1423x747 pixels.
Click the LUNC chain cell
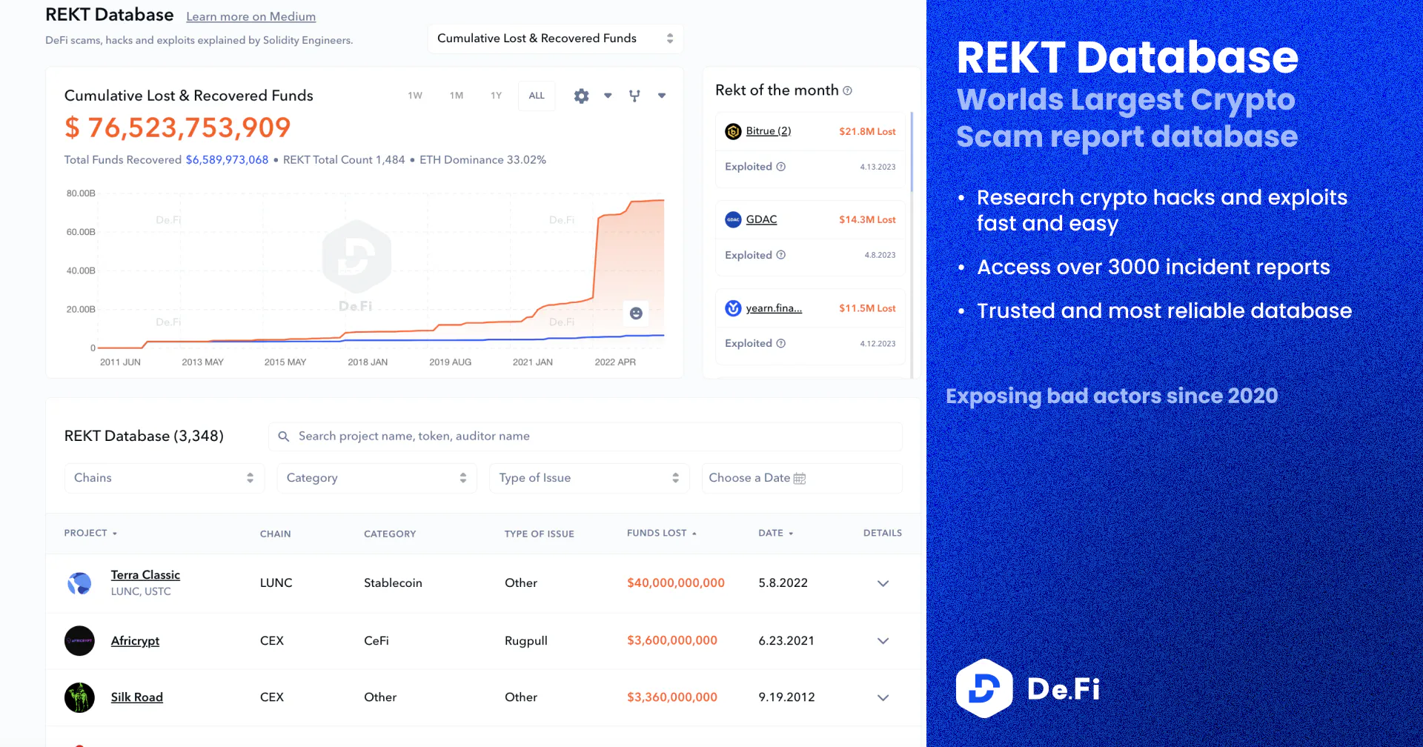(276, 583)
